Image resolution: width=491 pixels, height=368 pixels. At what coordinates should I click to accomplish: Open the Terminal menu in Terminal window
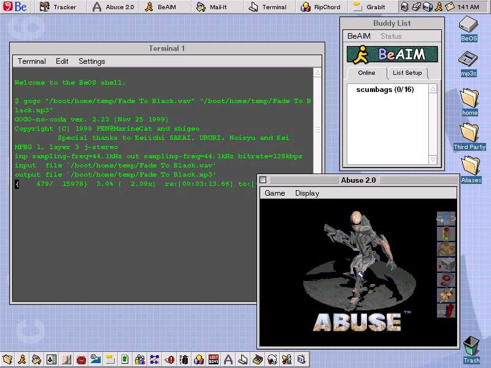click(x=32, y=61)
